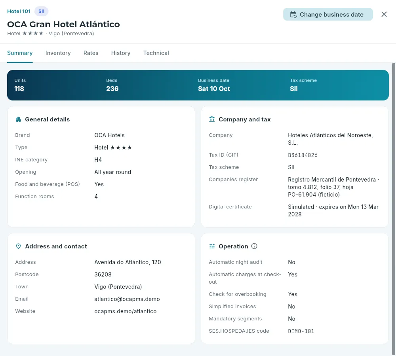
Task: Click the Tax scheme value SII in banner
Action: pyautogui.click(x=294, y=89)
